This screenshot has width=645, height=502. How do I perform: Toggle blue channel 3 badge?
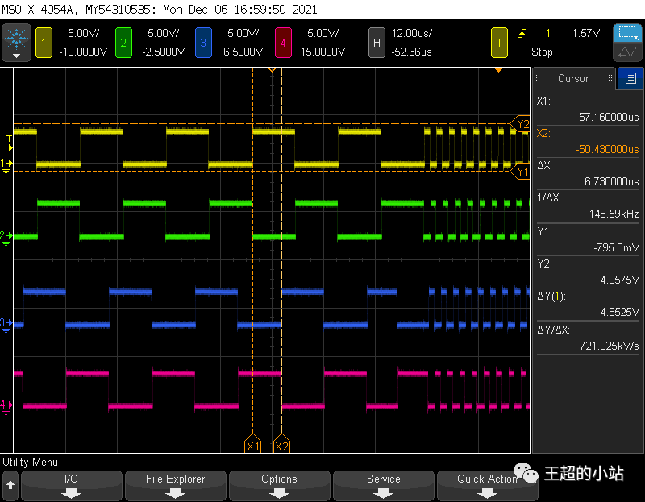(x=203, y=42)
